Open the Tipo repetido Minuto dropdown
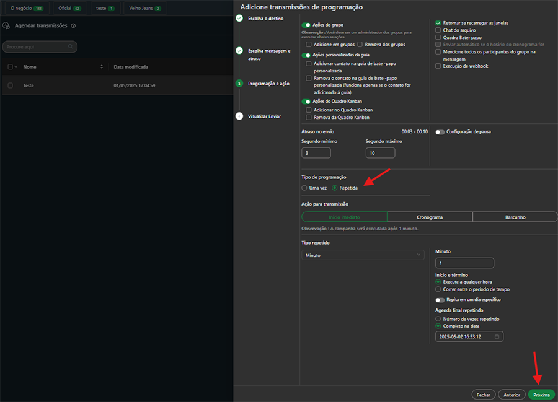The image size is (558, 402). tap(363, 255)
